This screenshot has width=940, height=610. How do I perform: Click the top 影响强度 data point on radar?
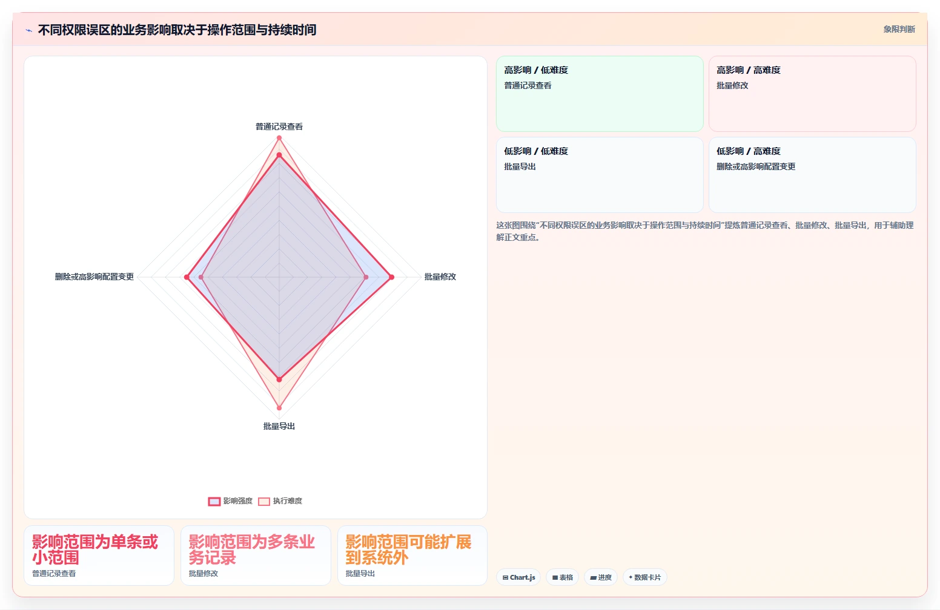(279, 156)
